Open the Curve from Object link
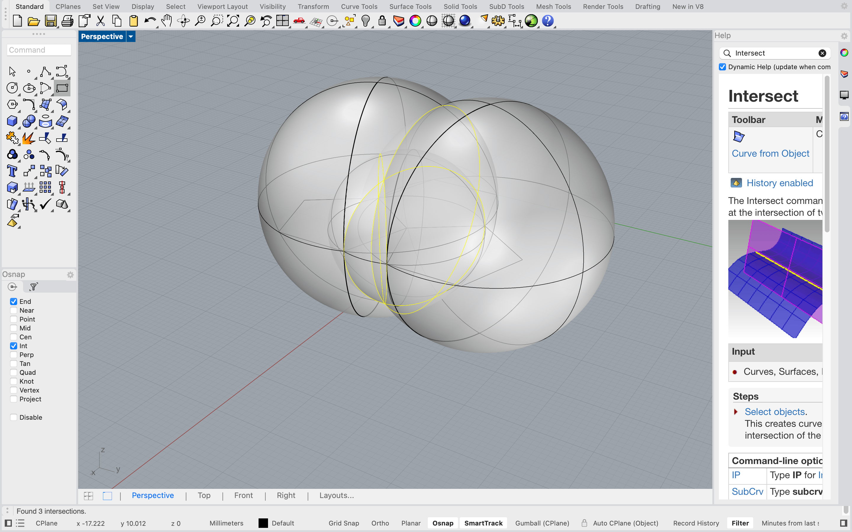The image size is (852, 532). tap(770, 153)
